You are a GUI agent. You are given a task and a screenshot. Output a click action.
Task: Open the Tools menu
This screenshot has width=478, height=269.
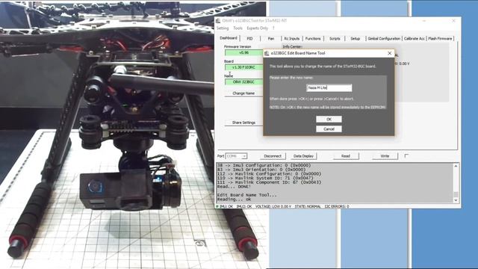[238, 28]
